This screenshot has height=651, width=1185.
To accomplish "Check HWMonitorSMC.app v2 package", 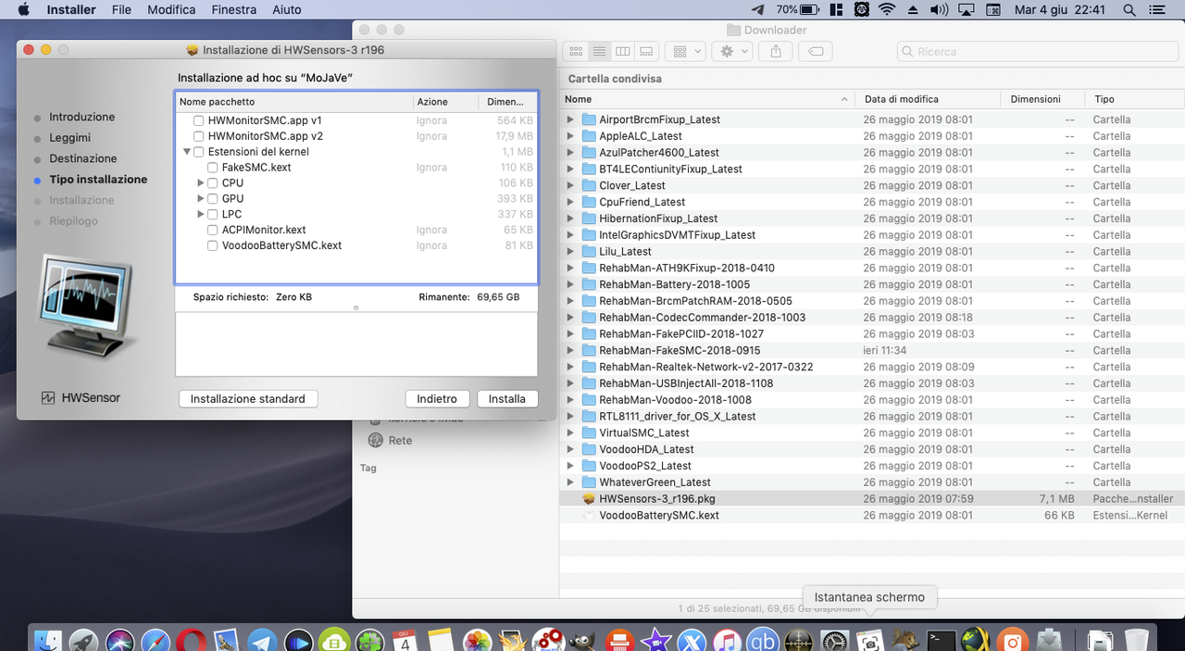I will pos(198,136).
